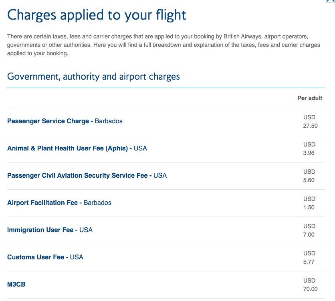This screenshot has width=335, height=301.
Task: Select the USD 7.00 amount
Action: [309, 230]
